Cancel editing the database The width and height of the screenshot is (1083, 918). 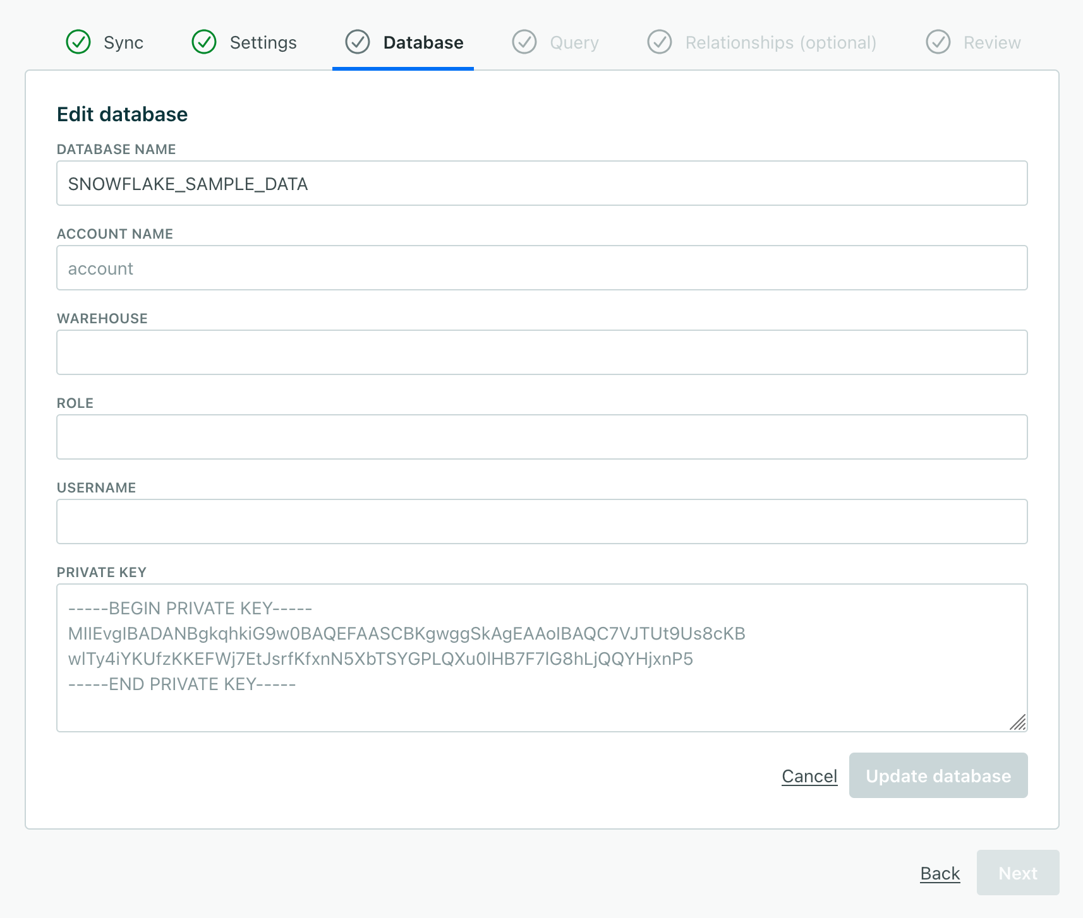pyautogui.click(x=809, y=776)
